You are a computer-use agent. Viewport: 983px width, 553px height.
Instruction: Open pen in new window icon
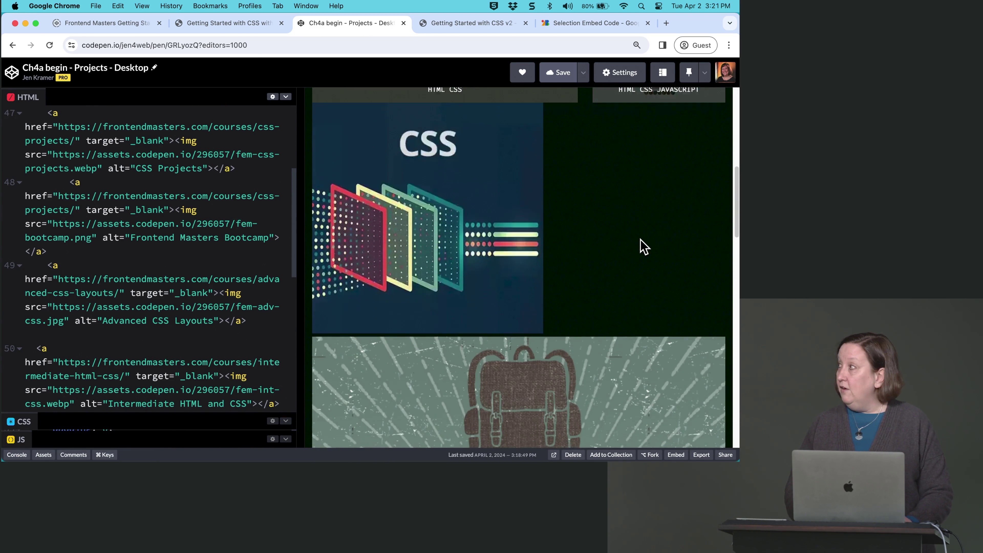(x=554, y=454)
